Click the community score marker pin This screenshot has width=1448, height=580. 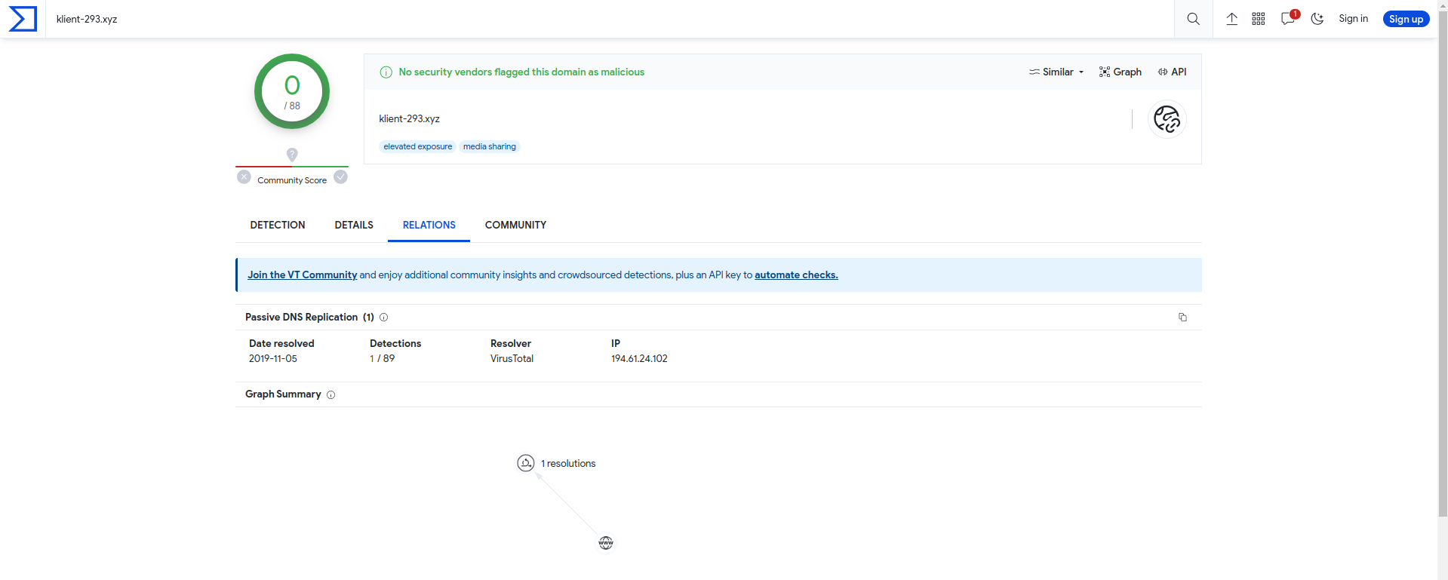tap(292, 155)
